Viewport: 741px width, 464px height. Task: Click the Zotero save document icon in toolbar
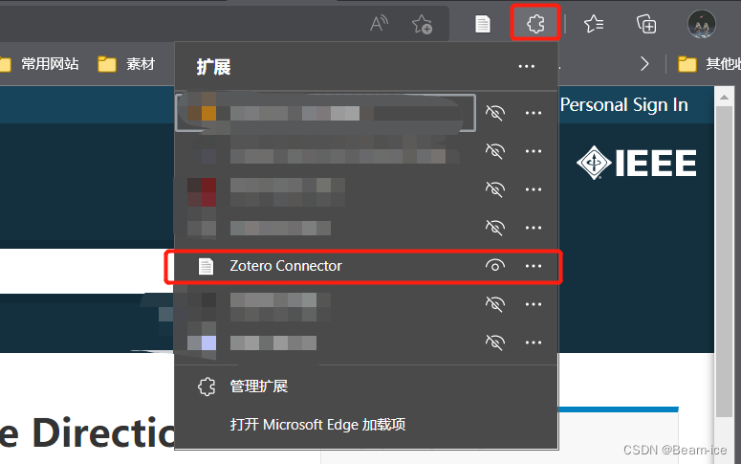[483, 24]
